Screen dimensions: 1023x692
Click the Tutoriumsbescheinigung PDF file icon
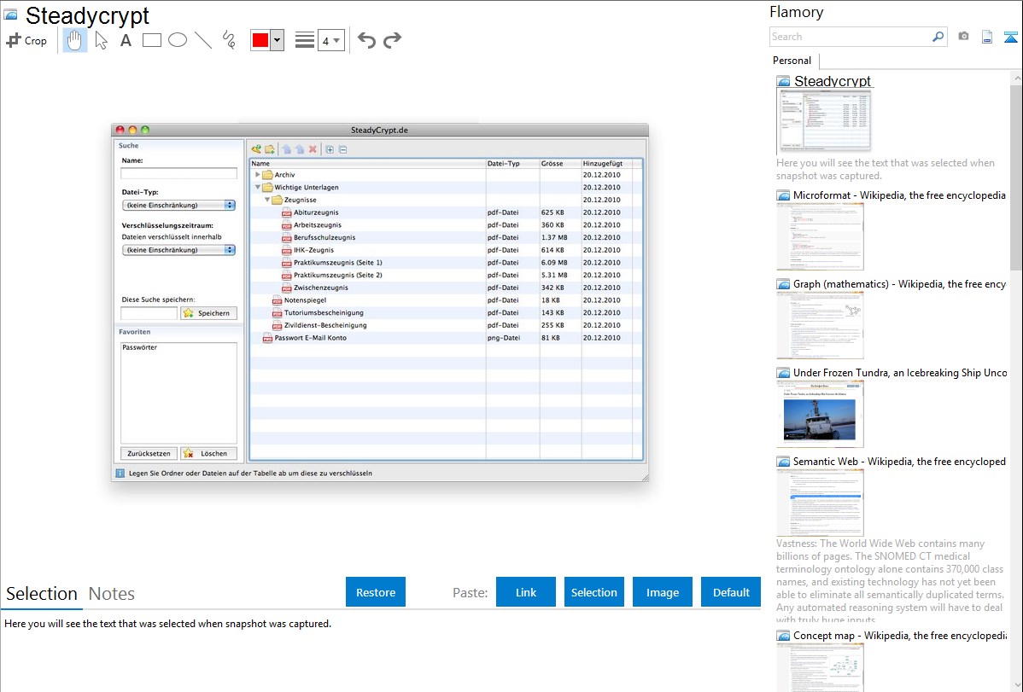tap(278, 313)
